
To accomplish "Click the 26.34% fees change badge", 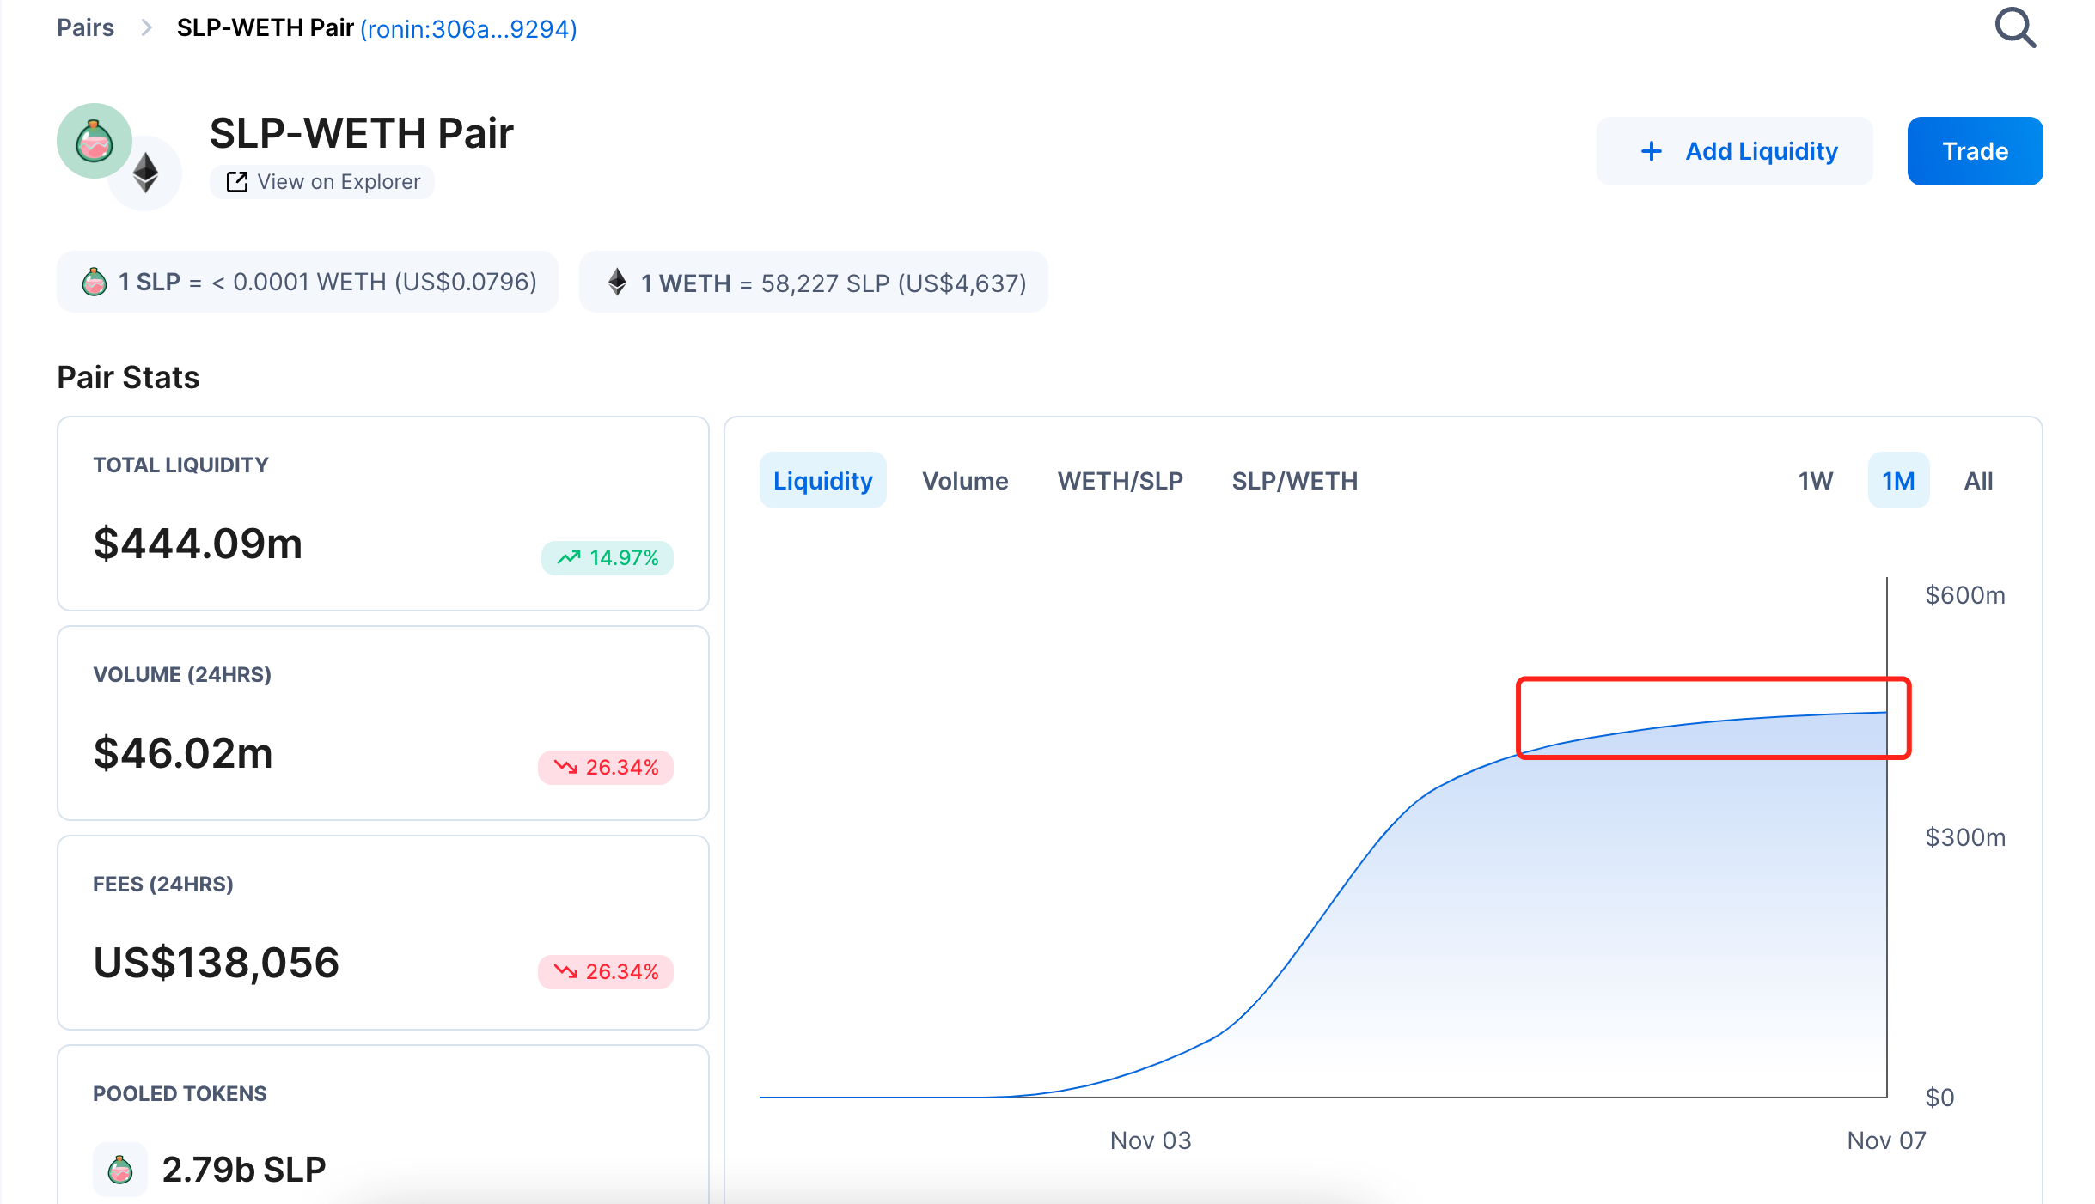I will (605, 971).
